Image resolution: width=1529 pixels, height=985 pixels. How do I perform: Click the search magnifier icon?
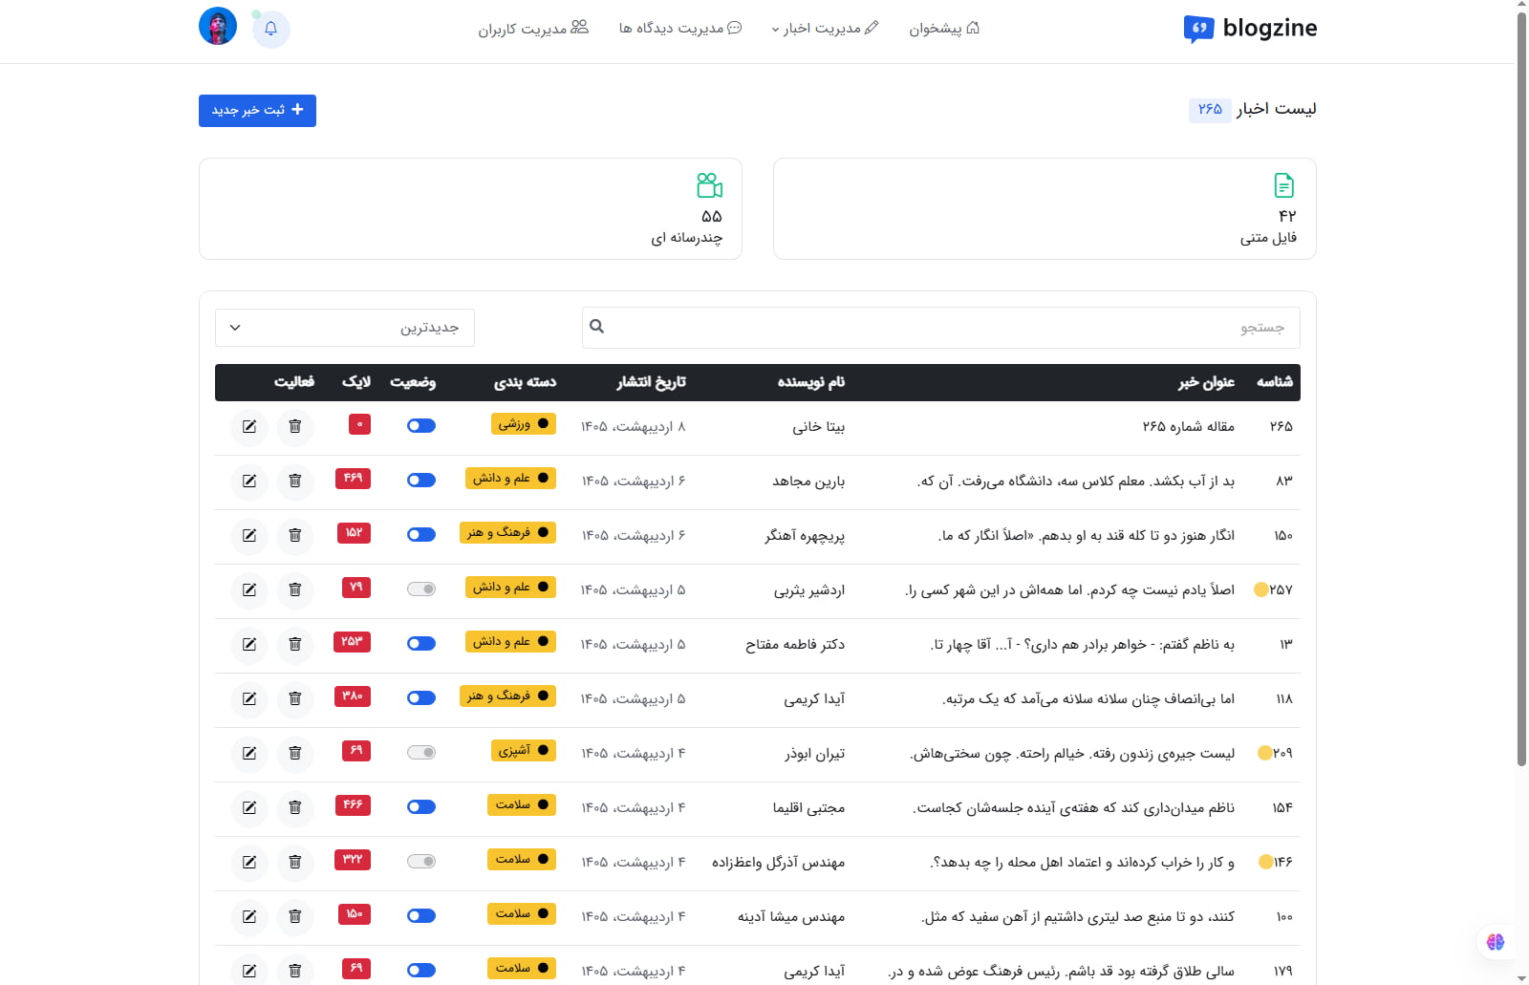[596, 327]
